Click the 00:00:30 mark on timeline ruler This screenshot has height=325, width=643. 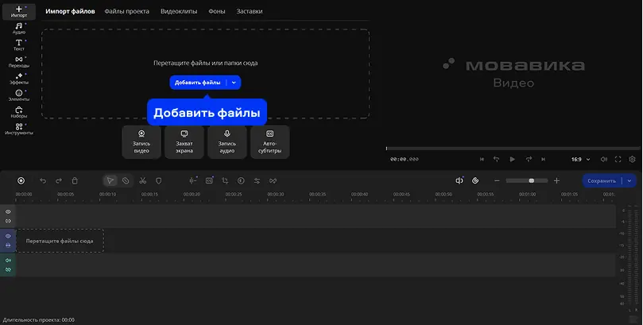276,194
